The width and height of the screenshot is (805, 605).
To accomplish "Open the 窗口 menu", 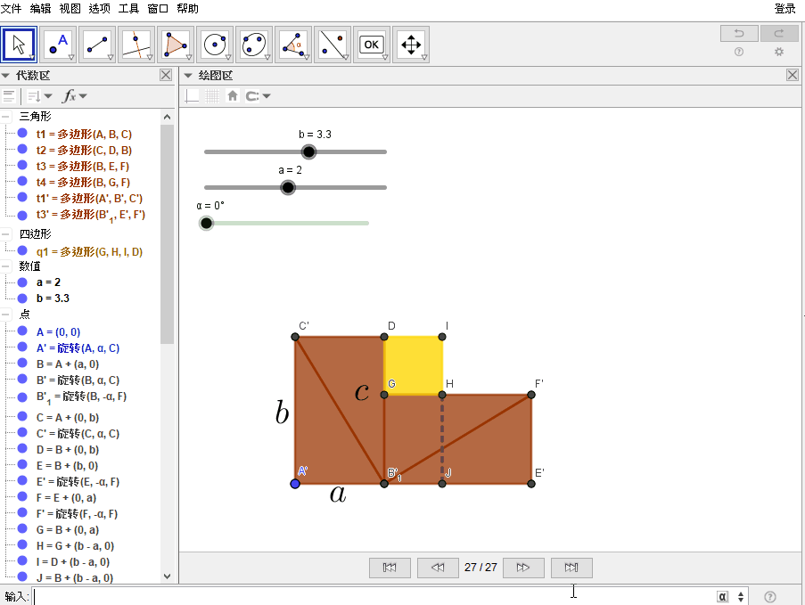I will coord(158,9).
